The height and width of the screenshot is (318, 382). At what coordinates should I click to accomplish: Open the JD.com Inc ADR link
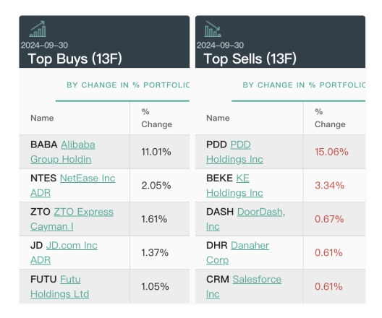click(x=64, y=252)
